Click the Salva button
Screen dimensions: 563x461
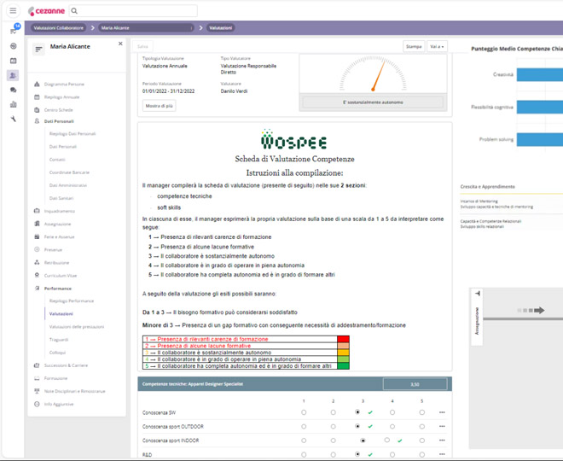[x=142, y=46]
